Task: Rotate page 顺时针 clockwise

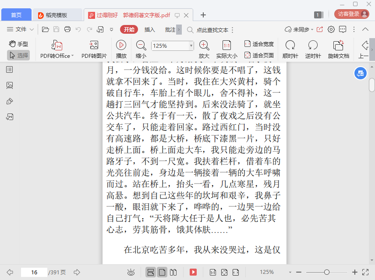Action: [290, 50]
